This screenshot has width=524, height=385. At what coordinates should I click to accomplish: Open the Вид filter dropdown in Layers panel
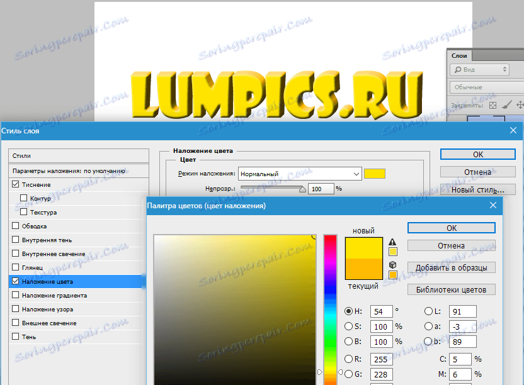click(479, 69)
